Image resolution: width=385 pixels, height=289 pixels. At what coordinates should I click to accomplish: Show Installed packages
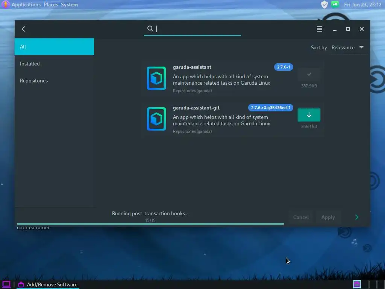[x=54, y=64]
